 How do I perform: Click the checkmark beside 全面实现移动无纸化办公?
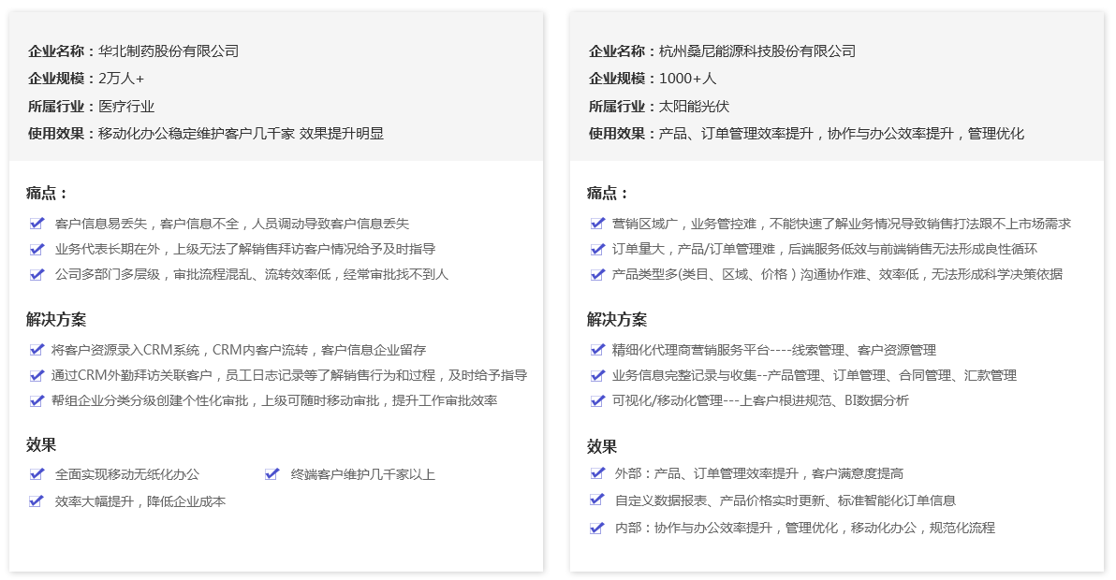[x=37, y=473]
